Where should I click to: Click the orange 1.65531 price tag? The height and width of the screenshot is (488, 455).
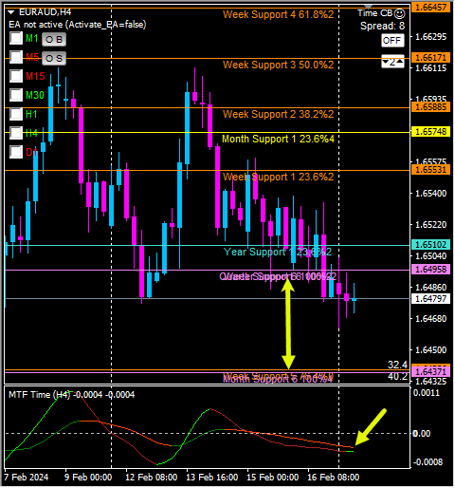(x=430, y=170)
